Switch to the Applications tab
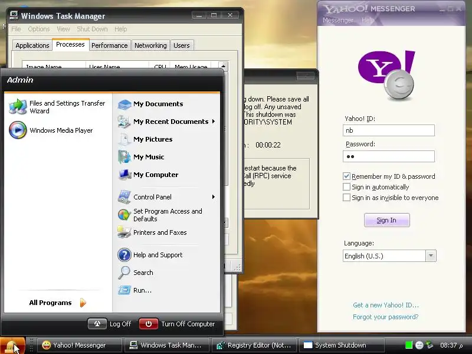472x354 pixels. click(32, 45)
